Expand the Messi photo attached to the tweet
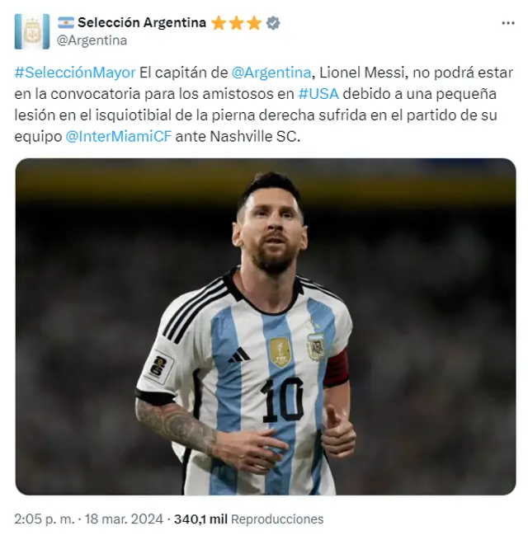Screen dimensions: 528x535 (x=266, y=326)
